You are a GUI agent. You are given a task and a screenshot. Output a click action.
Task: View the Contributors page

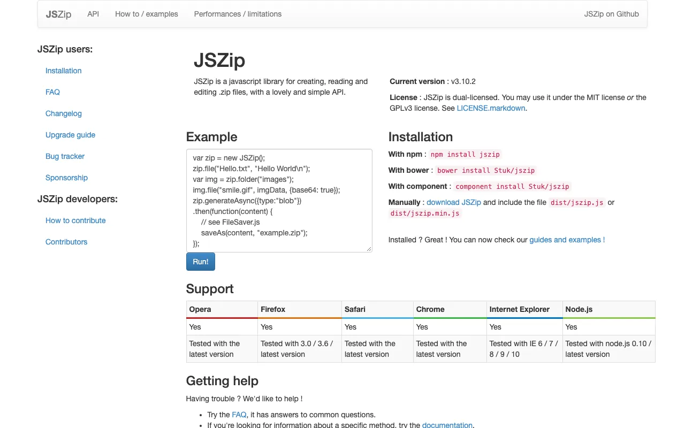click(66, 242)
